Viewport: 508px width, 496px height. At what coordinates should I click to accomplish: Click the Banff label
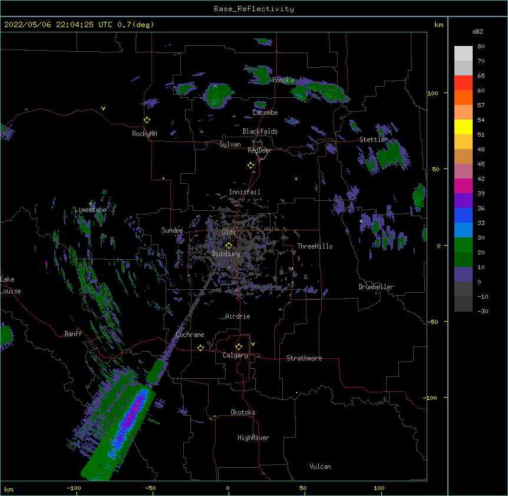tap(73, 334)
